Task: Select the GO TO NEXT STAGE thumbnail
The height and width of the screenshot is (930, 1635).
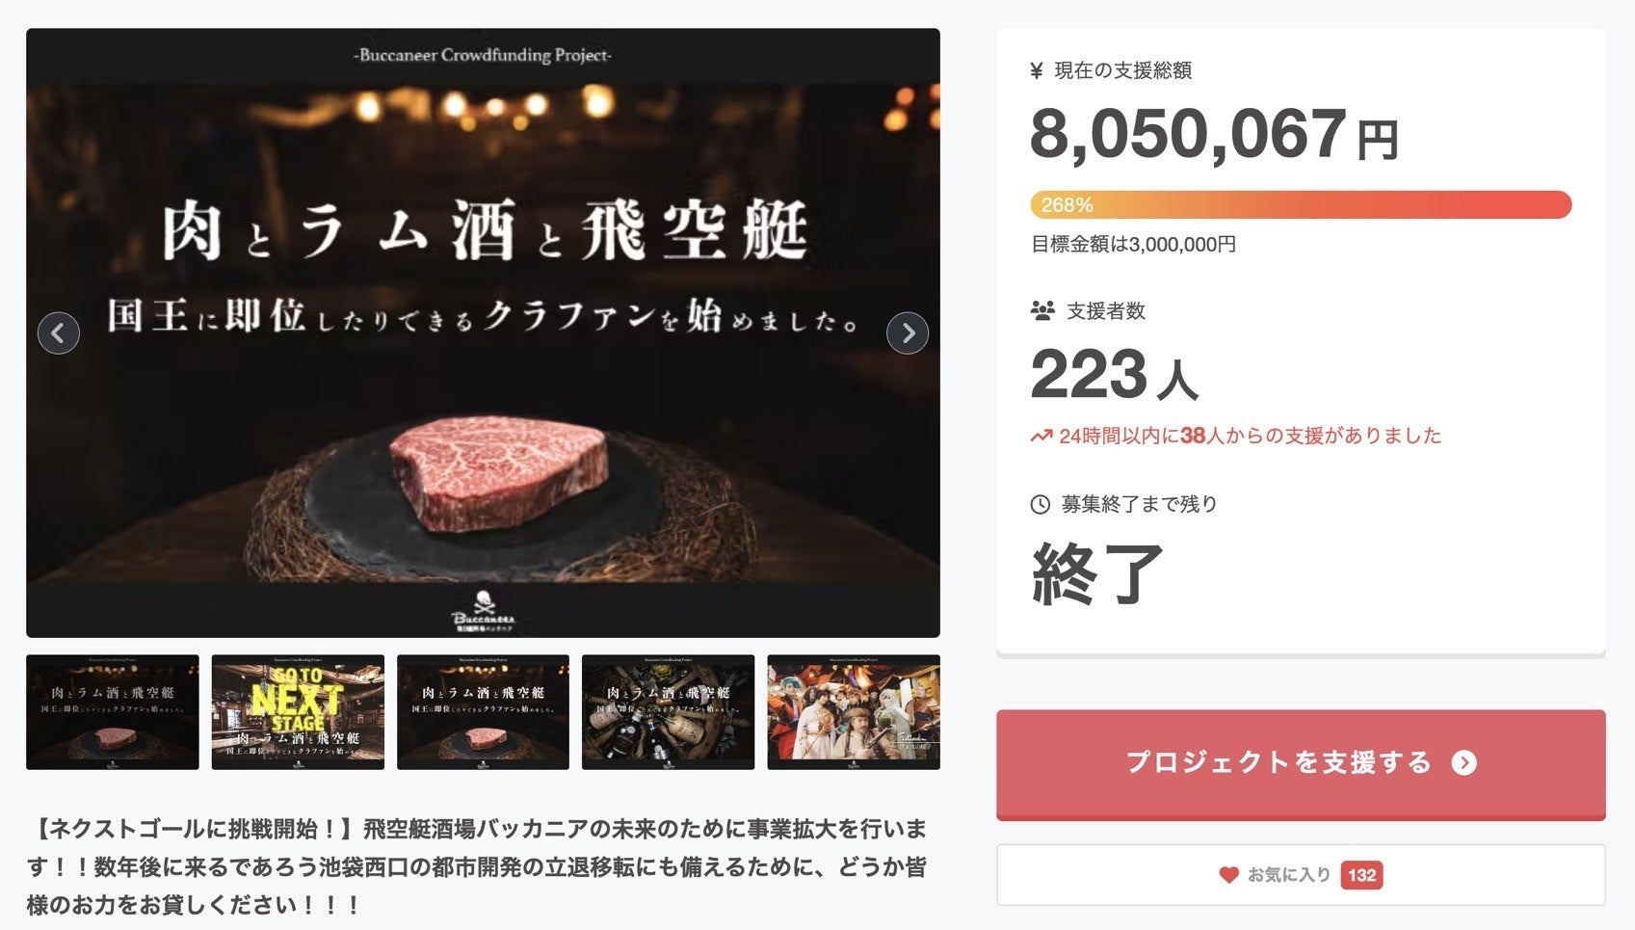Action: (x=298, y=712)
